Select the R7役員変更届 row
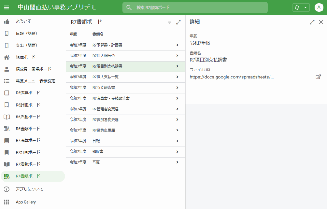327x209 pixels. [125, 131]
